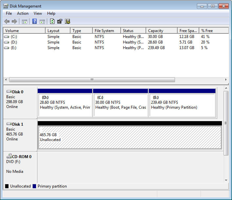232x200 pixels.
Task: Click the black Unallocated legend swatch
Action: (7, 186)
